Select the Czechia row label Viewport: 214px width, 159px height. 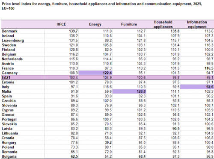click(9, 101)
